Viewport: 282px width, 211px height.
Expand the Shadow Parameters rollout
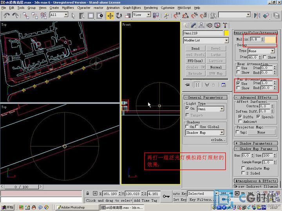pos(255,143)
